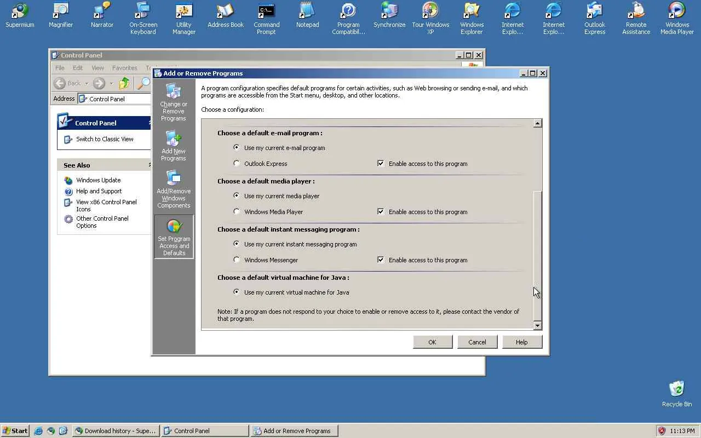
Task: Launch Supermium from the Quick Launch bar
Action: coord(51,431)
